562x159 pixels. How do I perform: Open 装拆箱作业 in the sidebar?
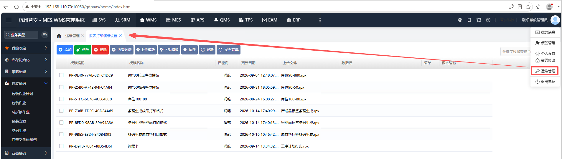21,112
